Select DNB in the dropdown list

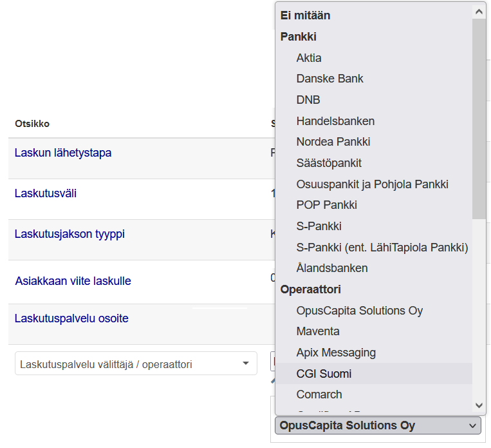pyautogui.click(x=308, y=100)
